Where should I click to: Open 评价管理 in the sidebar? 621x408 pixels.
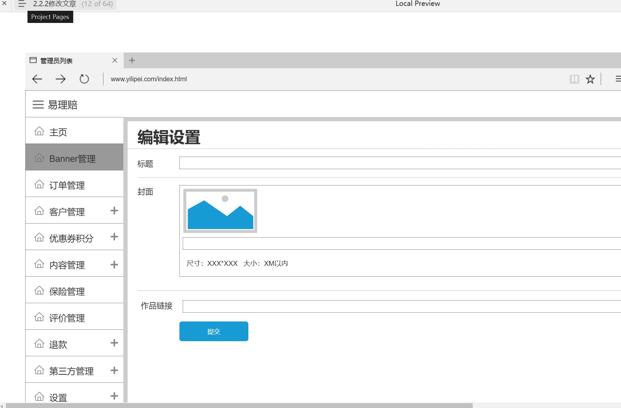(x=74, y=316)
